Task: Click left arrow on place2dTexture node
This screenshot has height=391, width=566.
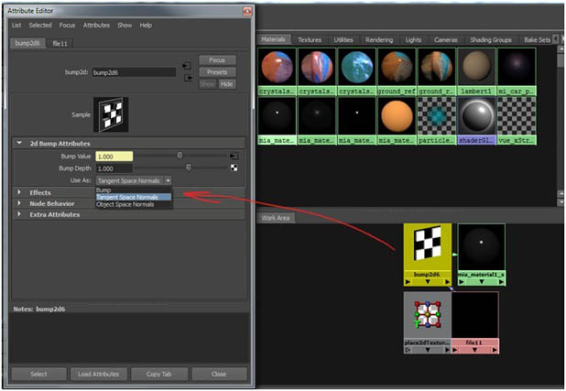Action: [x=408, y=350]
